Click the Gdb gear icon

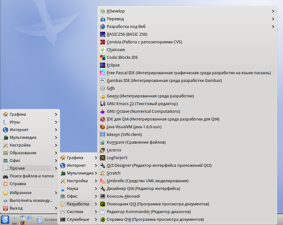coord(103,88)
